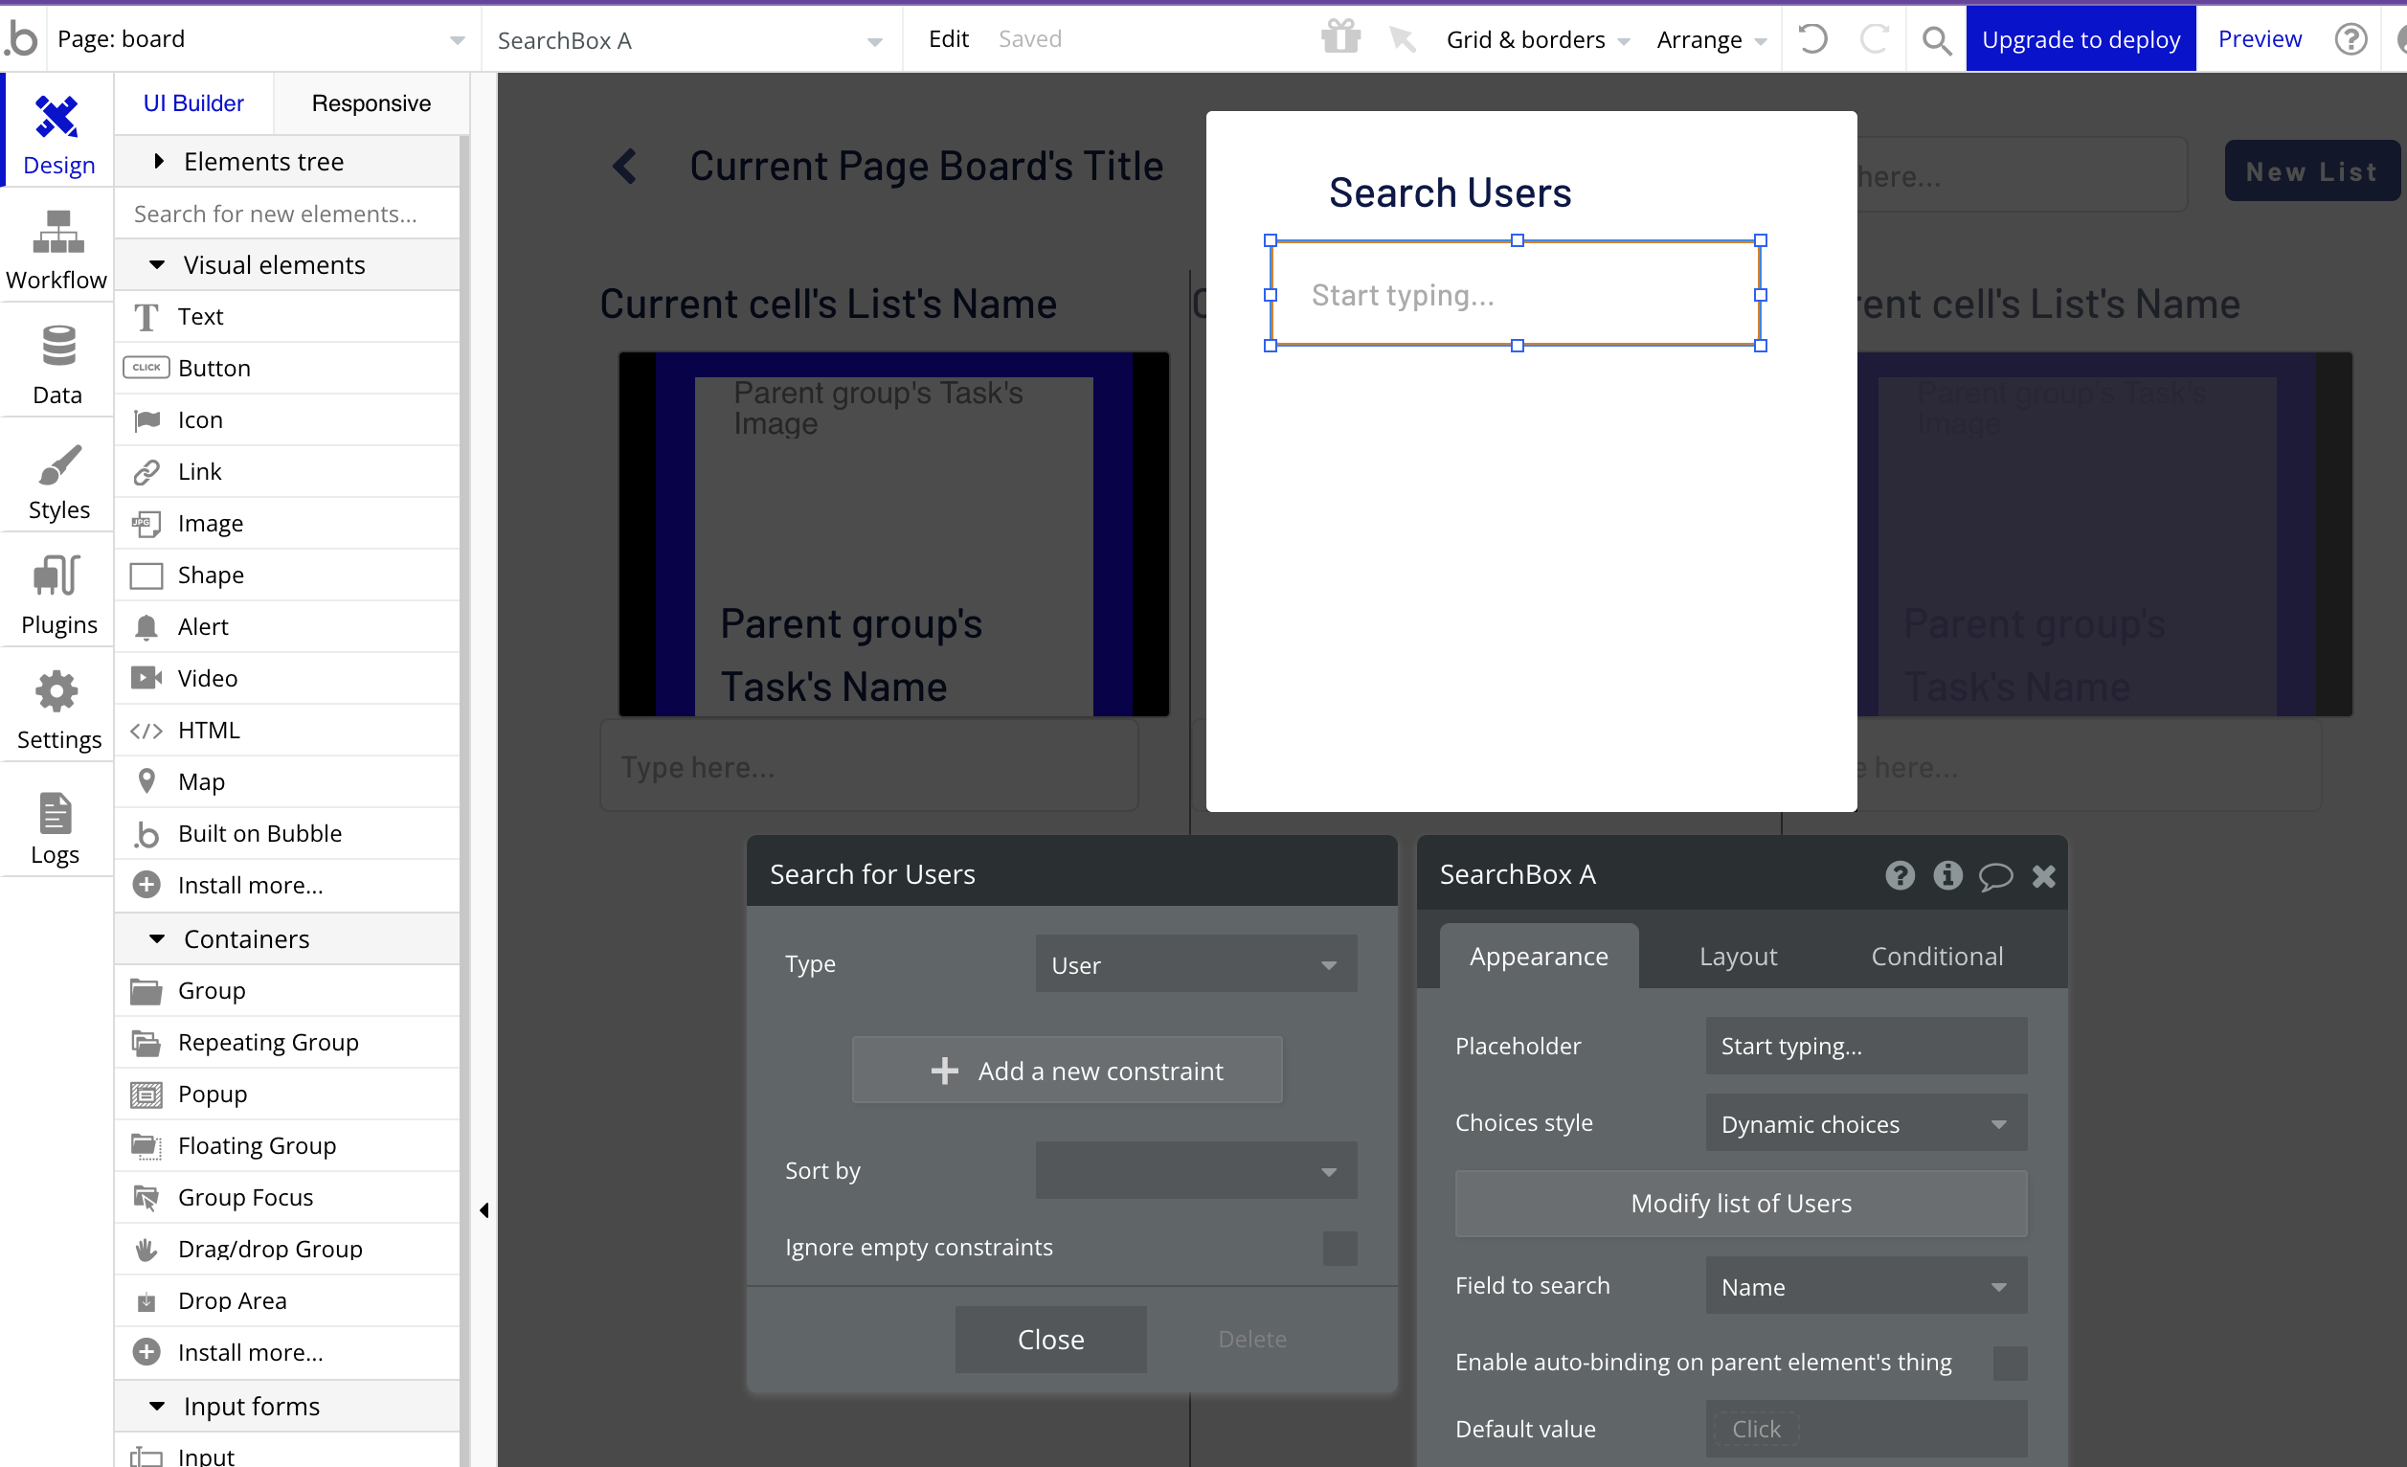Screen dimensions: 2407x1467
Task: Click the gift box icon
Action: pyautogui.click(x=1340, y=38)
